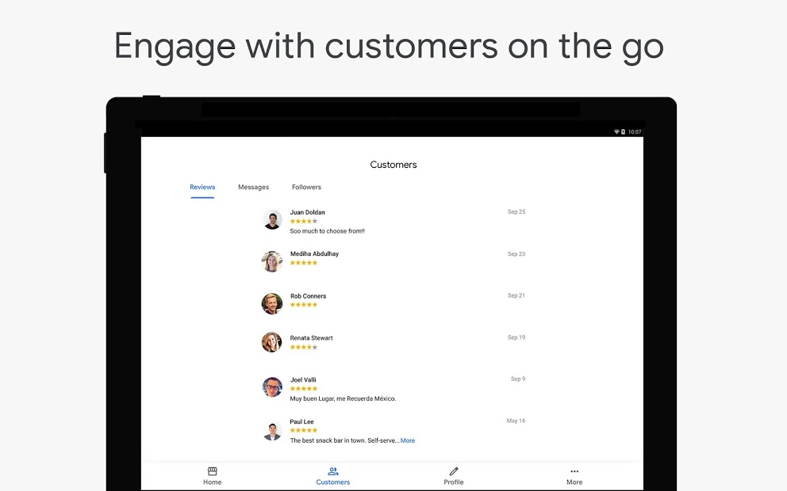The image size is (787, 491).
Task: Select the Home storefront icon
Action: pyautogui.click(x=212, y=471)
